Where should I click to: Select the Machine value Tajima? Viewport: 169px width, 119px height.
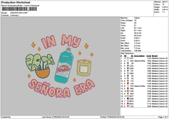137,18
